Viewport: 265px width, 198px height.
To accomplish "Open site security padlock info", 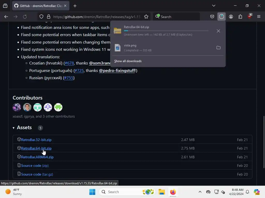I will 49,17.
